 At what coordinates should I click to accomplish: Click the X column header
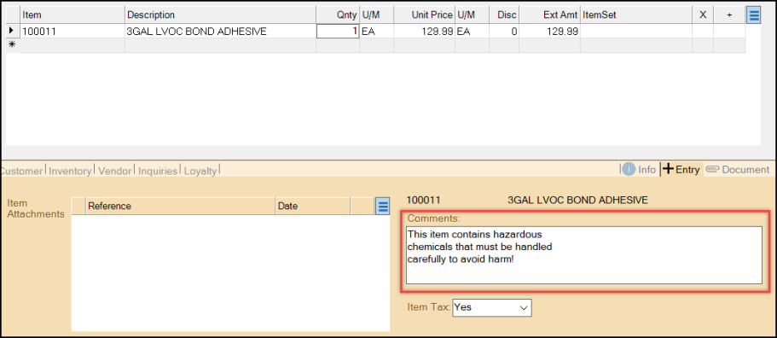point(703,15)
